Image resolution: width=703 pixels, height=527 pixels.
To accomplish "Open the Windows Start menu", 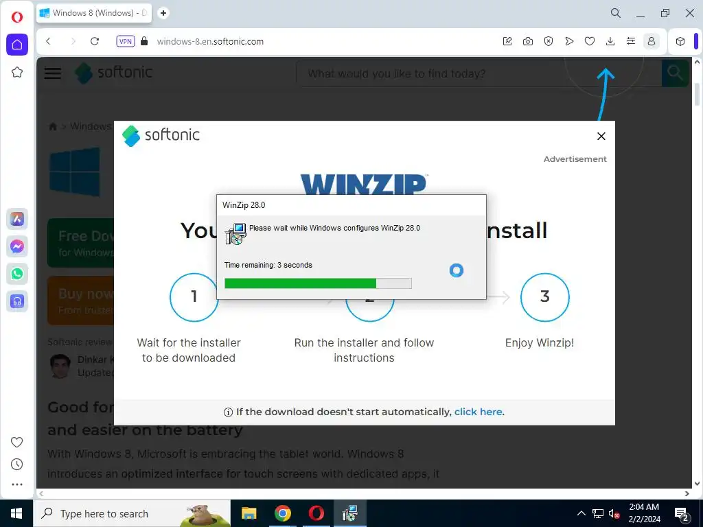I will 16,513.
